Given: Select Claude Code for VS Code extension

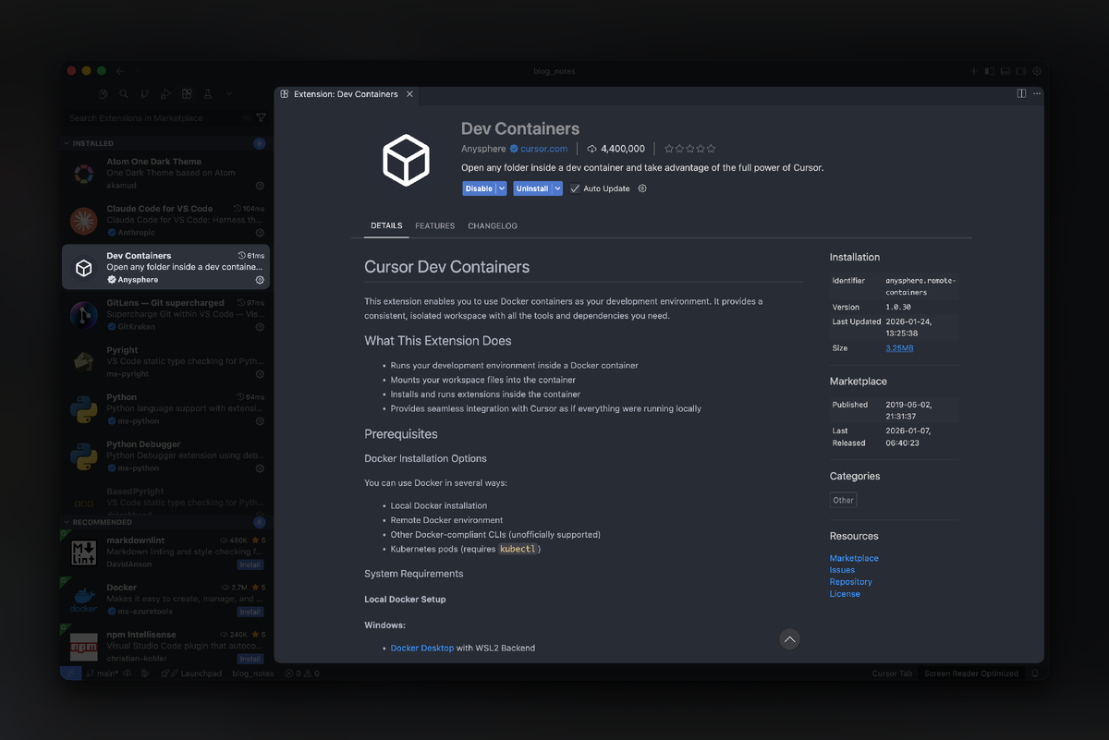Looking at the screenshot, I should [x=166, y=221].
